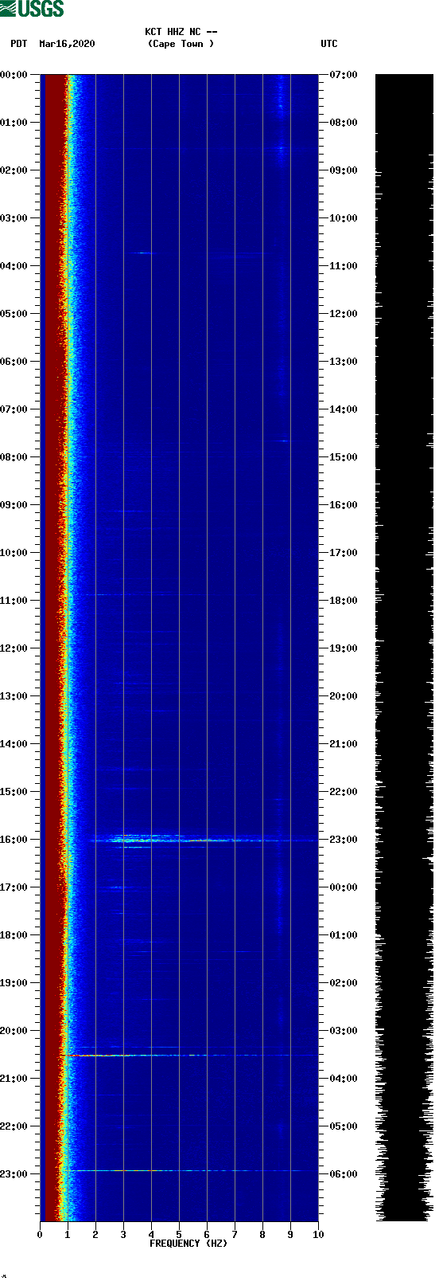
Task: Click the 07:00 UTC time label
Action: click(x=344, y=75)
